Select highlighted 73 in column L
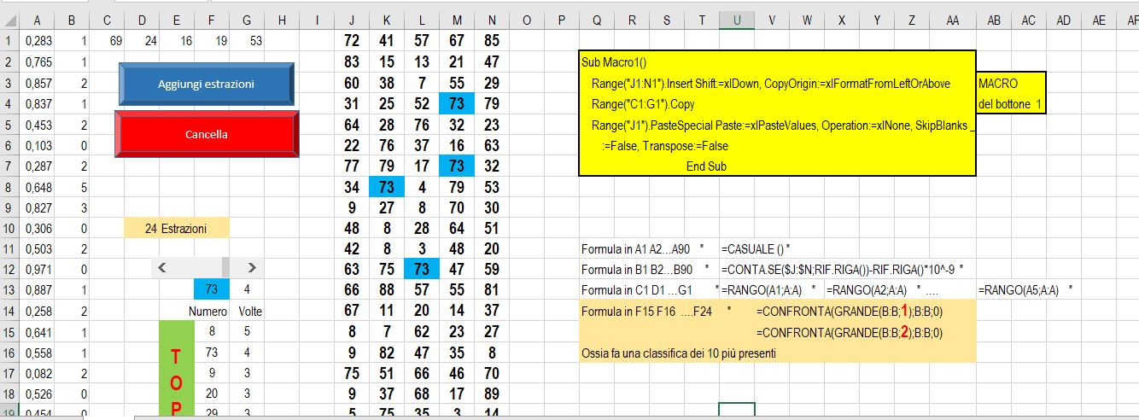1139x420 pixels. click(421, 269)
